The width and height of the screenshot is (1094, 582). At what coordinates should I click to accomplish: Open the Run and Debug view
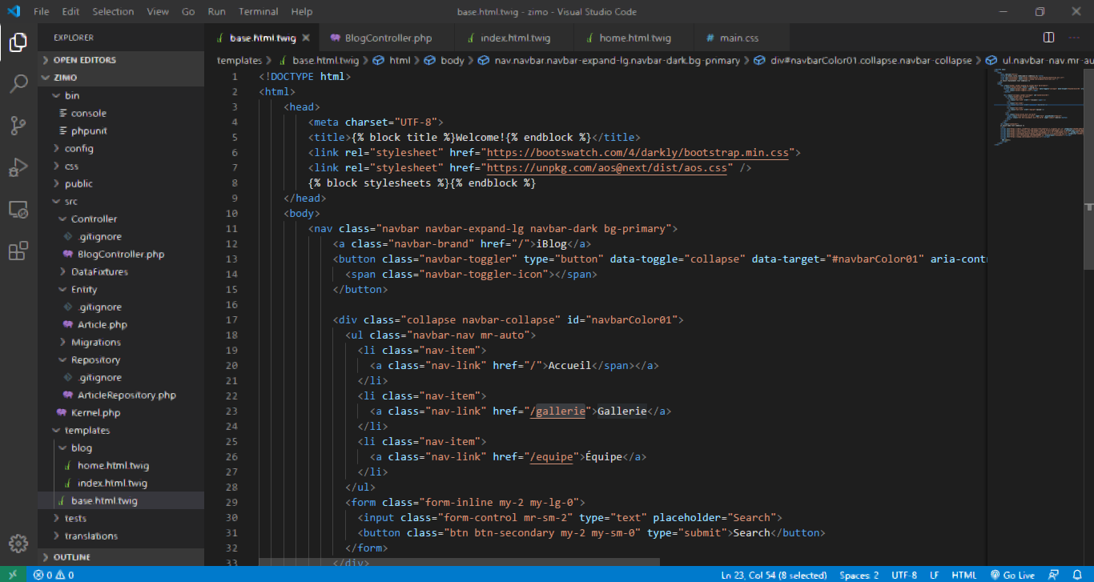click(18, 167)
